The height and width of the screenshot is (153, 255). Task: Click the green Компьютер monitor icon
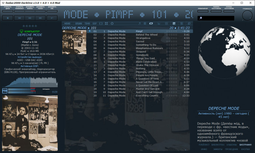point(21,31)
